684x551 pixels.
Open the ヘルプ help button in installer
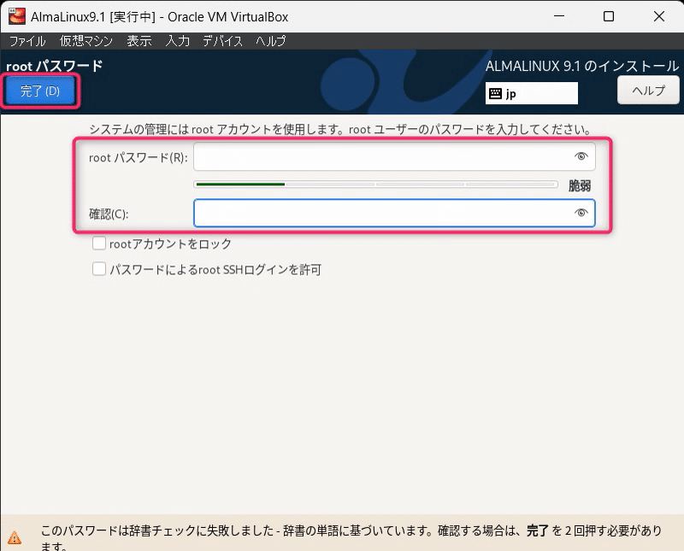pos(648,91)
